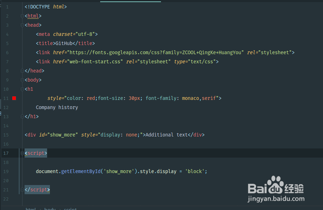Click the getElementById method call
Screen dimensions: 323x210
pos(81,171)
